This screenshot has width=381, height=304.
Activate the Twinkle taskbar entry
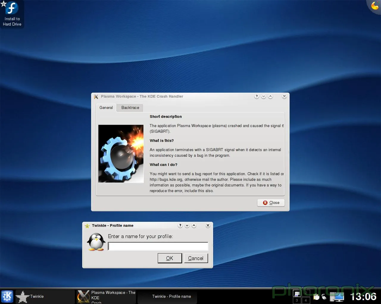[45, 296]
